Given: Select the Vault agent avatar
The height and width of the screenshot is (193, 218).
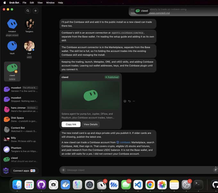Looking at the screenshot, I should tap(12, 46).
